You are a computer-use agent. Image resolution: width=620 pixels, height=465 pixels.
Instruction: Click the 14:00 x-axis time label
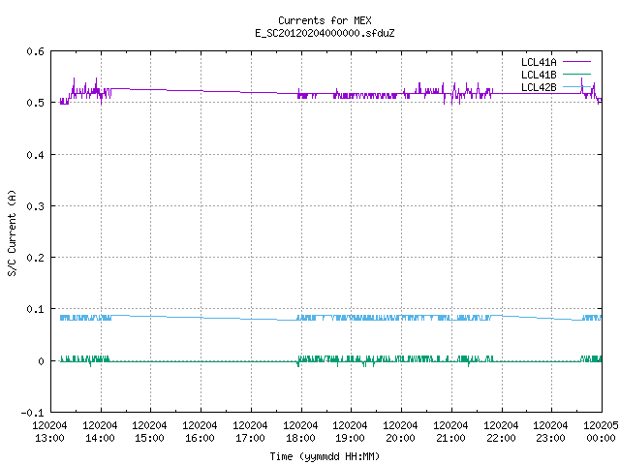[x=100, y=438]
